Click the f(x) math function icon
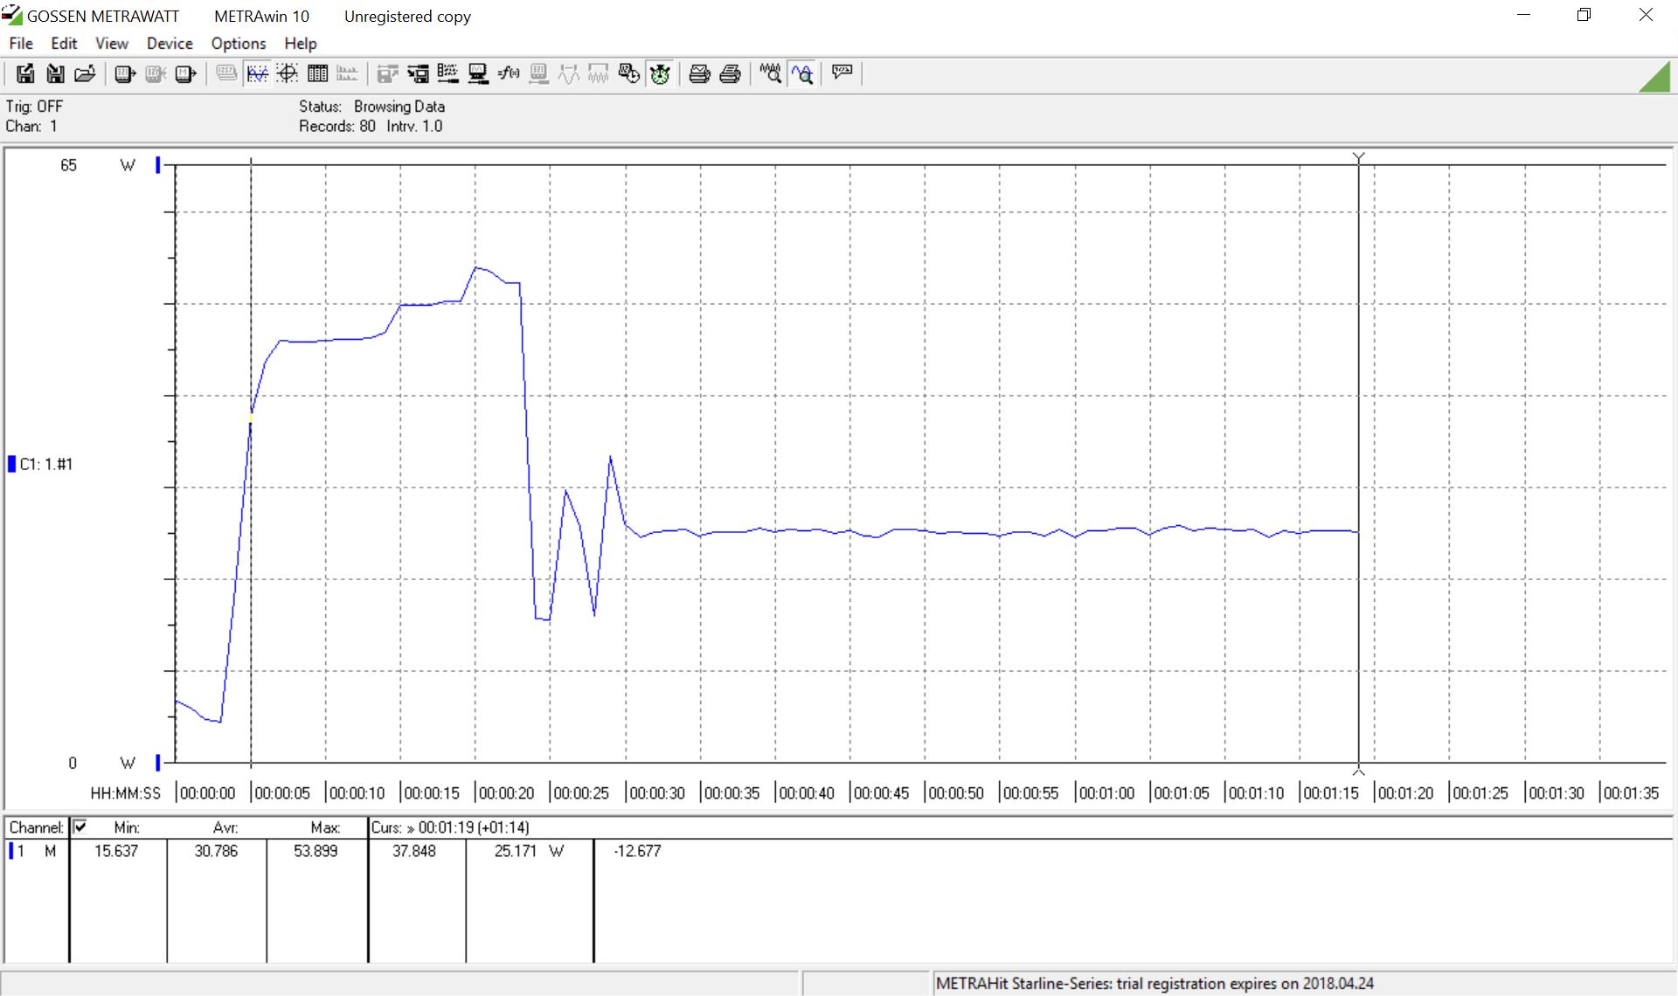This screenshot has width=1678, height=996. tap(508, 74)
